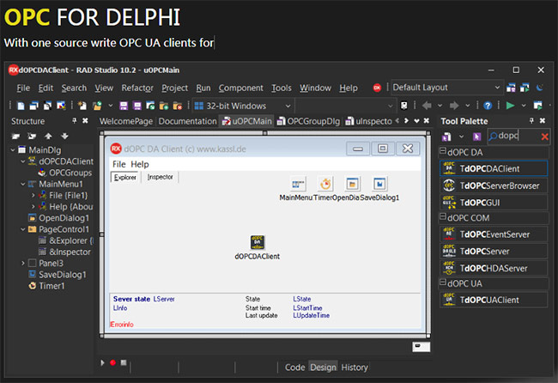Collapse the MainDlg tree node
Screen dimensions: 558x383
click(13, 150)
